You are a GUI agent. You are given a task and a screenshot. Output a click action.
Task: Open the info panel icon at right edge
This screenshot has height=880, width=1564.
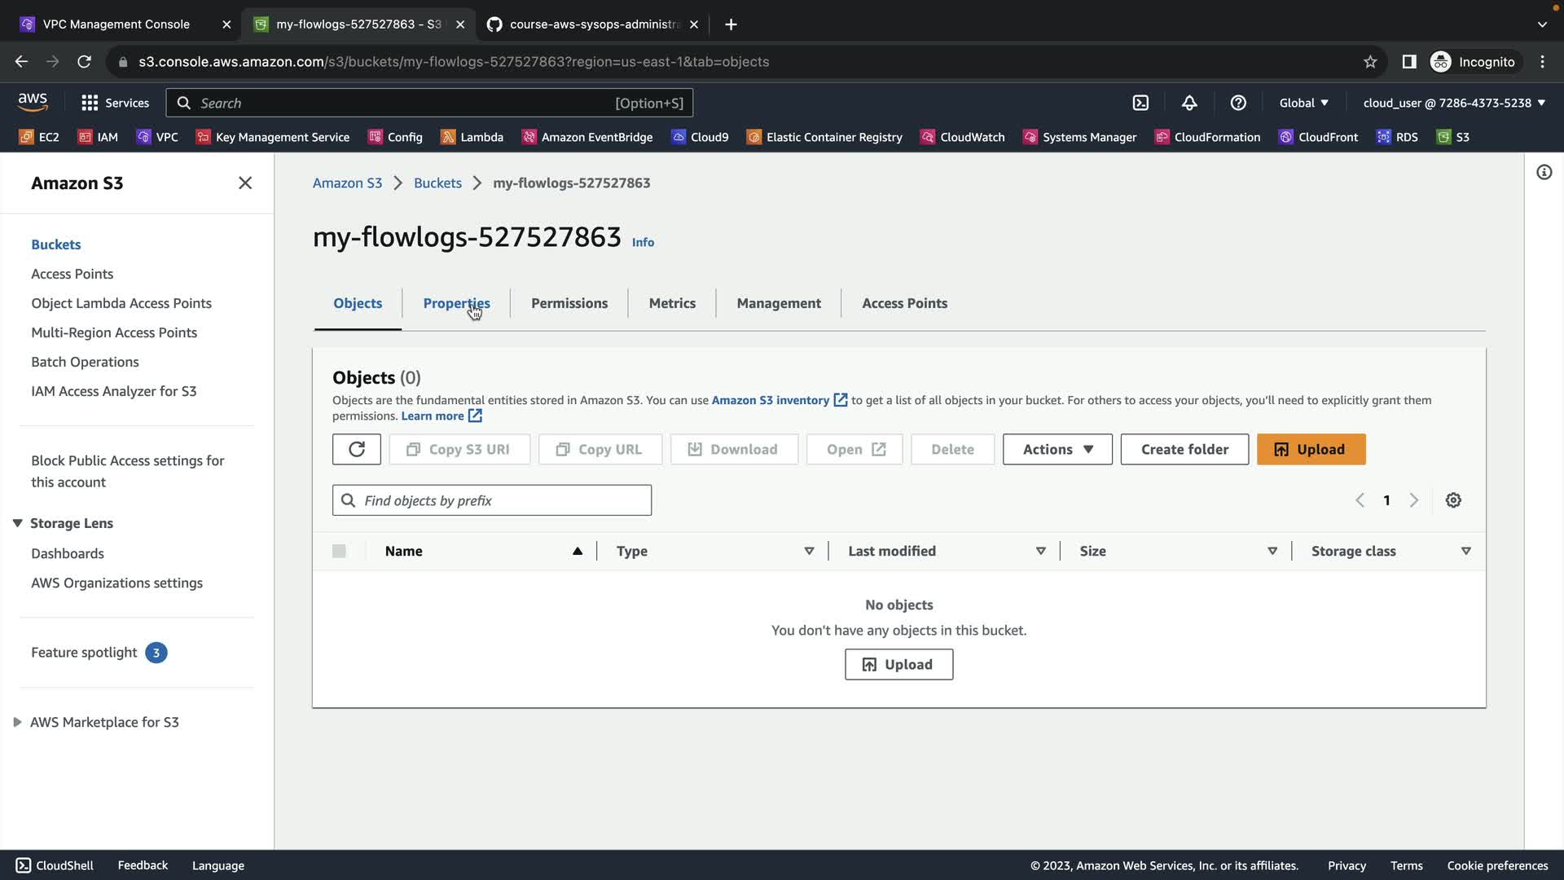[x=1544, y=172]
